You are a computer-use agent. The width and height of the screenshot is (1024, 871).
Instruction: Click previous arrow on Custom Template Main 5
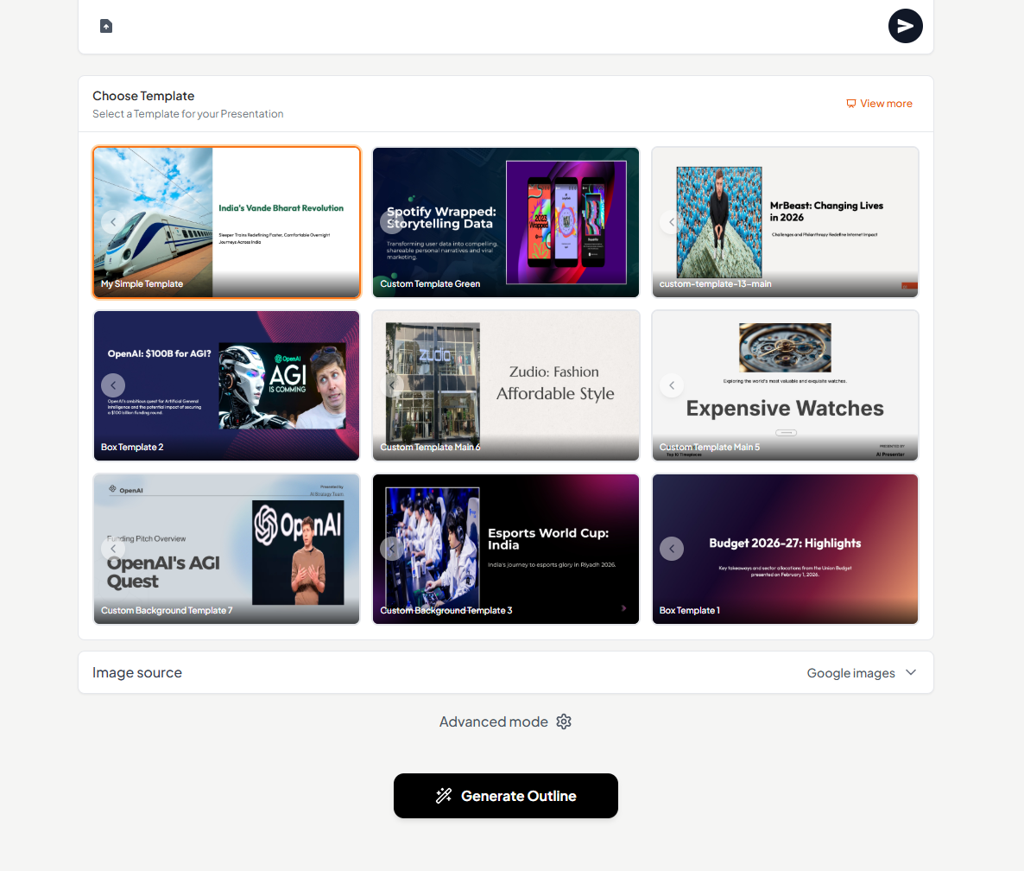(x=672, y=385)
